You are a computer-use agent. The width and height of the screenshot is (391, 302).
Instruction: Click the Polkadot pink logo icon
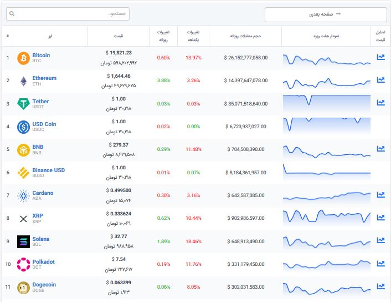click(23, 264)
